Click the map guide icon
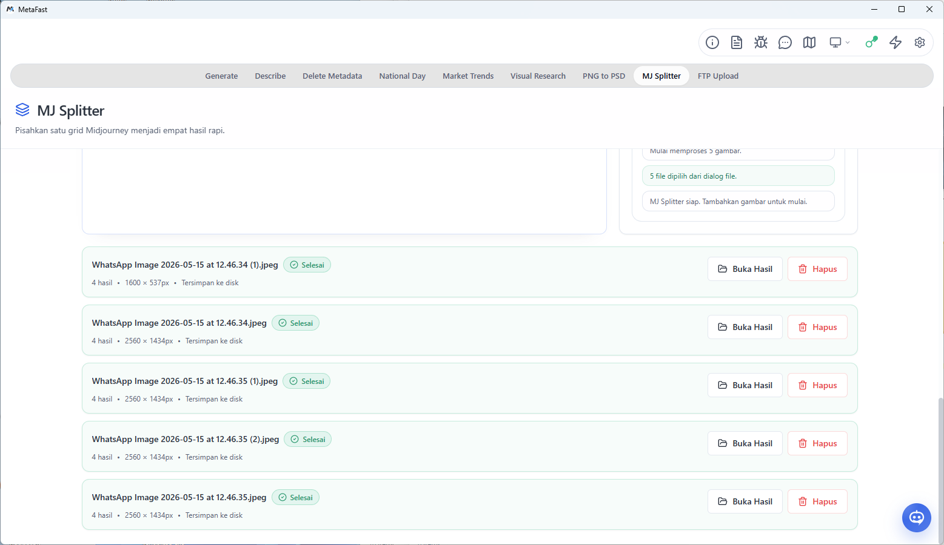Viewport: 944px width, 545px height. (809, 42)
